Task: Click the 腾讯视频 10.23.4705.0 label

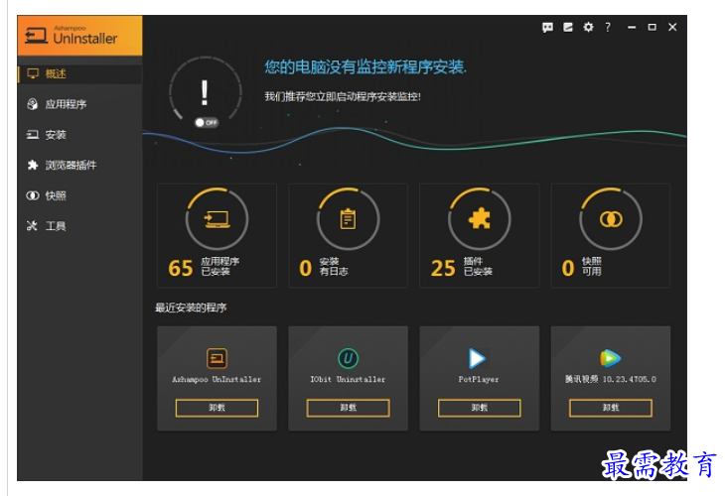Action: (x=611, y=380)
